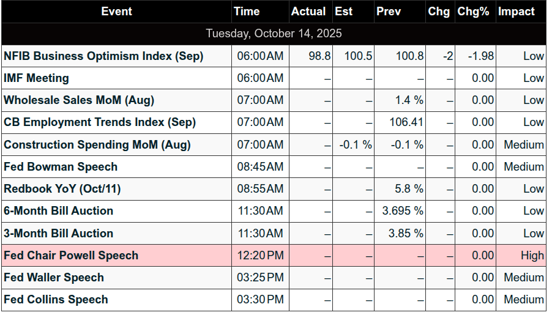Select the Redbook YoY (Oct/11) event
552x315 pixels.
click(62, 189)
